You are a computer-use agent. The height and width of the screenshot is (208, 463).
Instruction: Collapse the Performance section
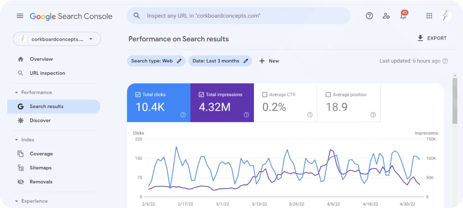coord(16,92)
